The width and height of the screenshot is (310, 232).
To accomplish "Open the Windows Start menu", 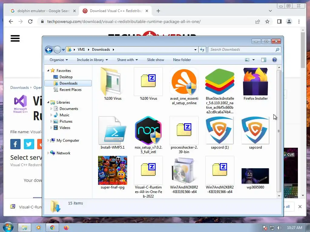I will pyautogui.click(x=8, y=227).
